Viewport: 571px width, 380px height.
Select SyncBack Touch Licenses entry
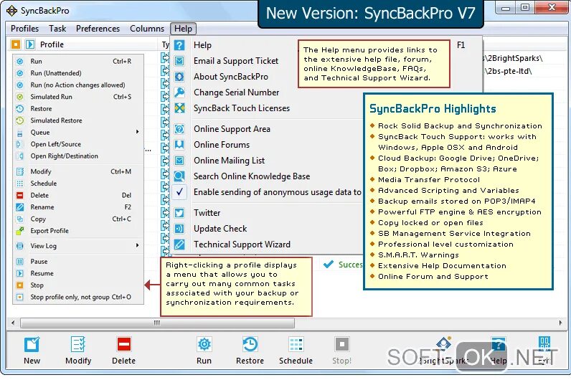point(242,108)
